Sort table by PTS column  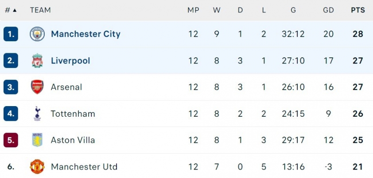358,10
